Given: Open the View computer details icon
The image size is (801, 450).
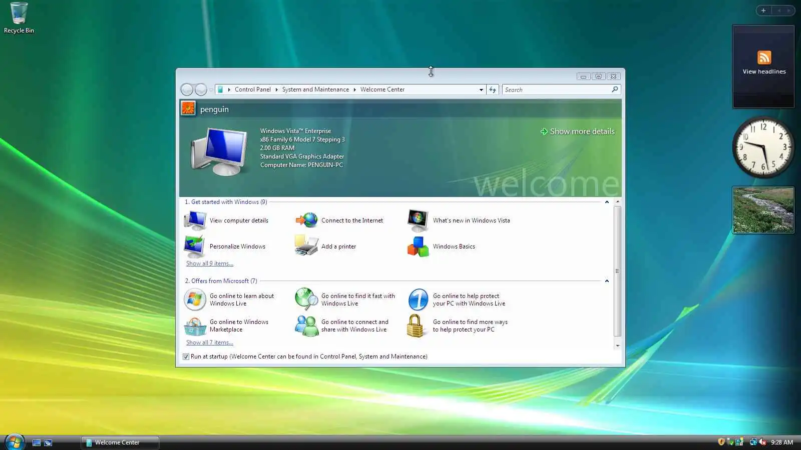Looking at the screenshot, I should [x=195, y=220].
